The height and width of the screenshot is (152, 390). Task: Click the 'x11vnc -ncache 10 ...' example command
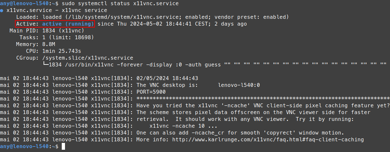click(x=184, y=126)
